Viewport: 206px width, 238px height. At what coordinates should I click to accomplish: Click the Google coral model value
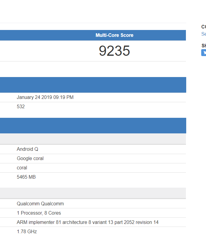point(30,159)
